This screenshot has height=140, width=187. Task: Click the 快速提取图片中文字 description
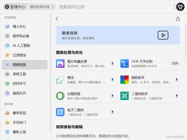coord(144,66)
